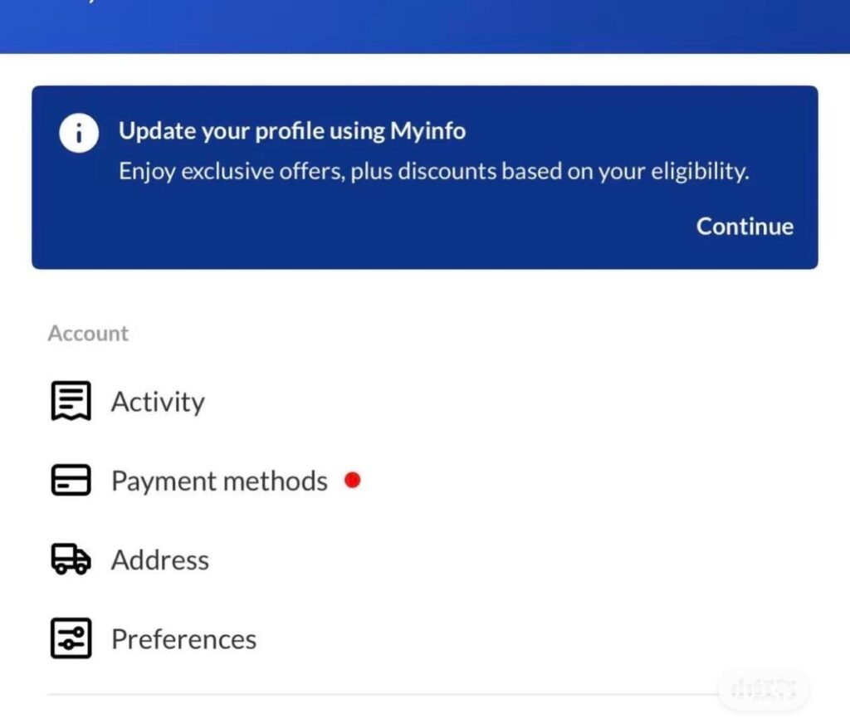Image resolution: width=850 pixels, height=728 pixels.
Task: Click empty banner space left of Continue
Action: (x=374, y=227)
